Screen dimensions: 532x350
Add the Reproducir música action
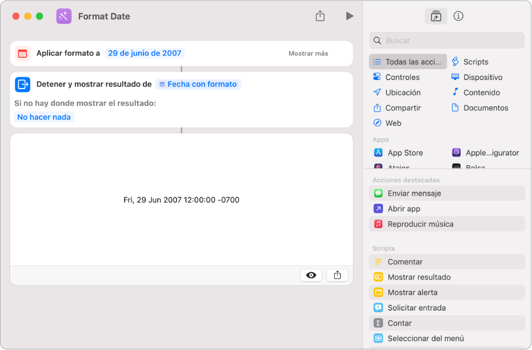(447, 224)
